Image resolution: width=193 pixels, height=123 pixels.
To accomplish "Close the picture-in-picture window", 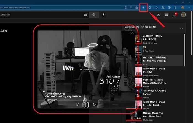I will pyautogui.click(x=132, y=33).
